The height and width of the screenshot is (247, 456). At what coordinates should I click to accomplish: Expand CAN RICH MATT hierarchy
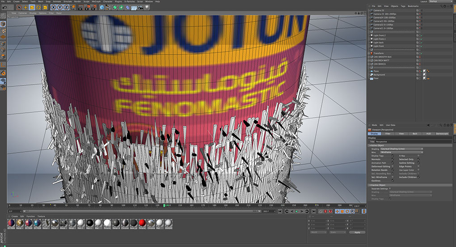click(x=369, y=60)
